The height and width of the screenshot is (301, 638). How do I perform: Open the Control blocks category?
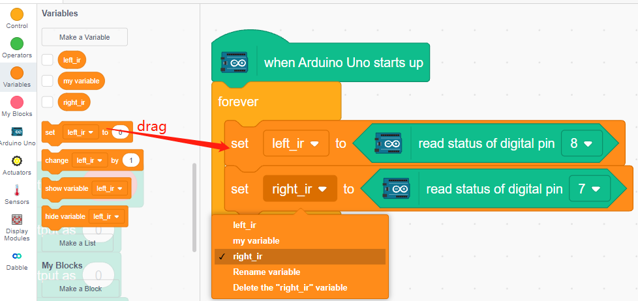point(17,19)
